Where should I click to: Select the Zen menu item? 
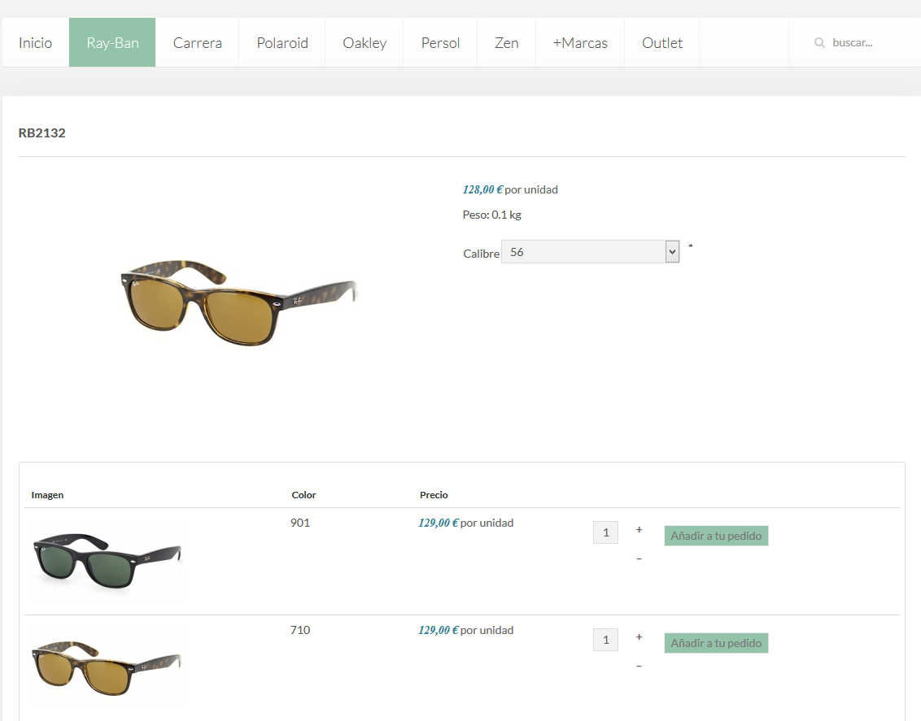point(506,43)
